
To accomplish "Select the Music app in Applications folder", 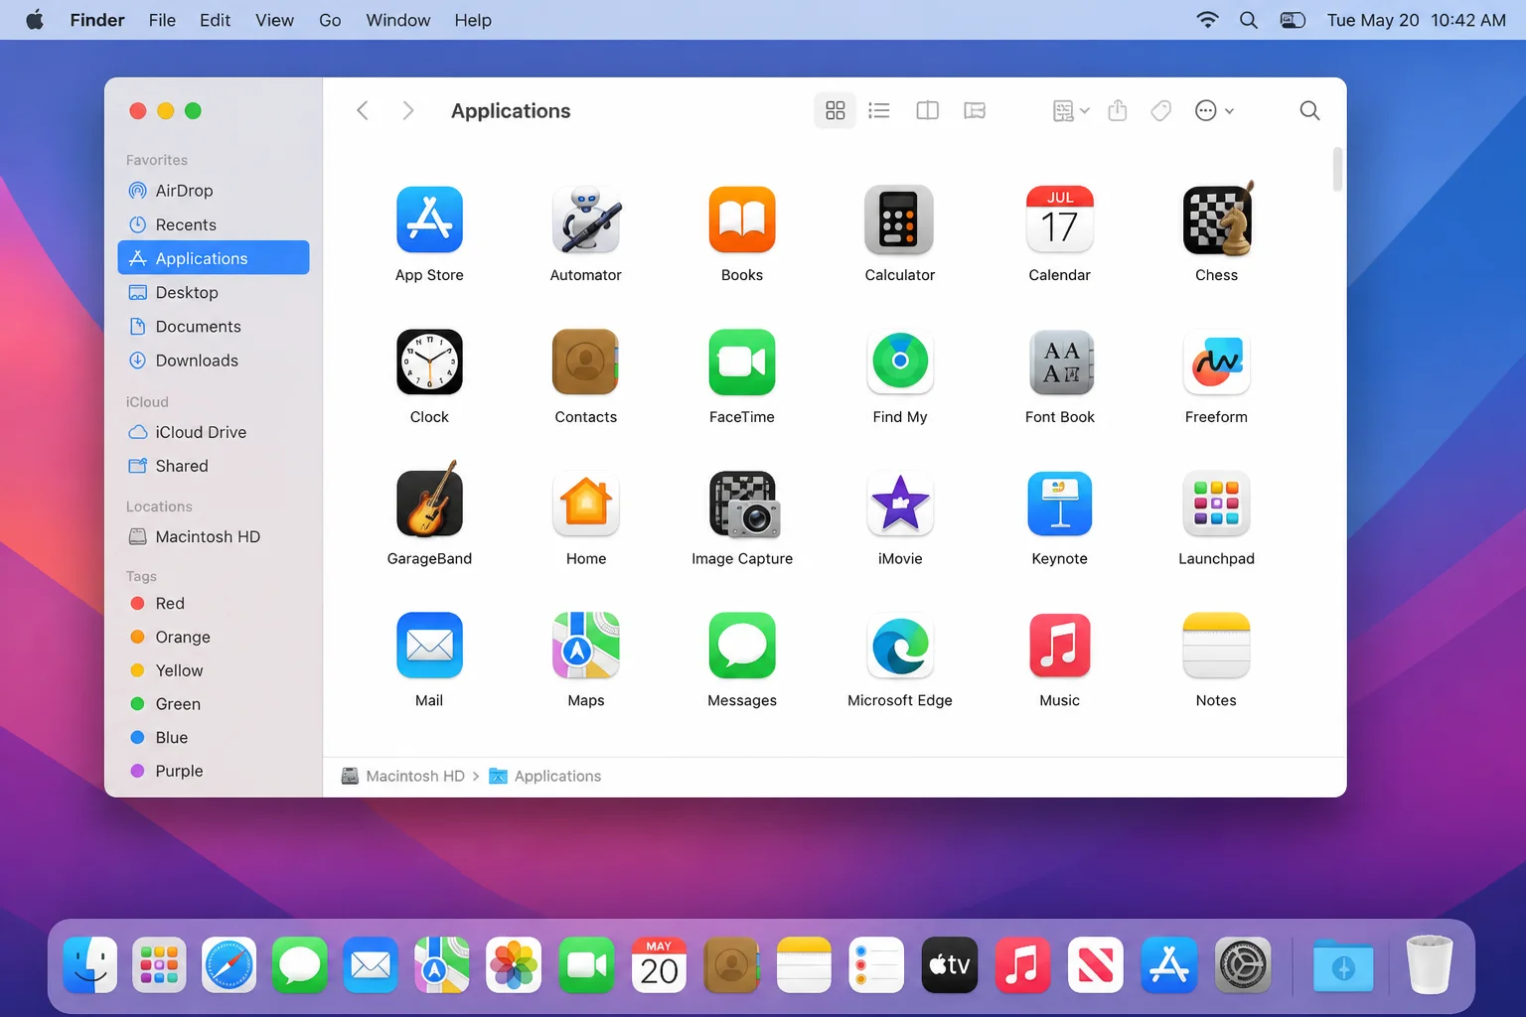I will [1059, 646].
